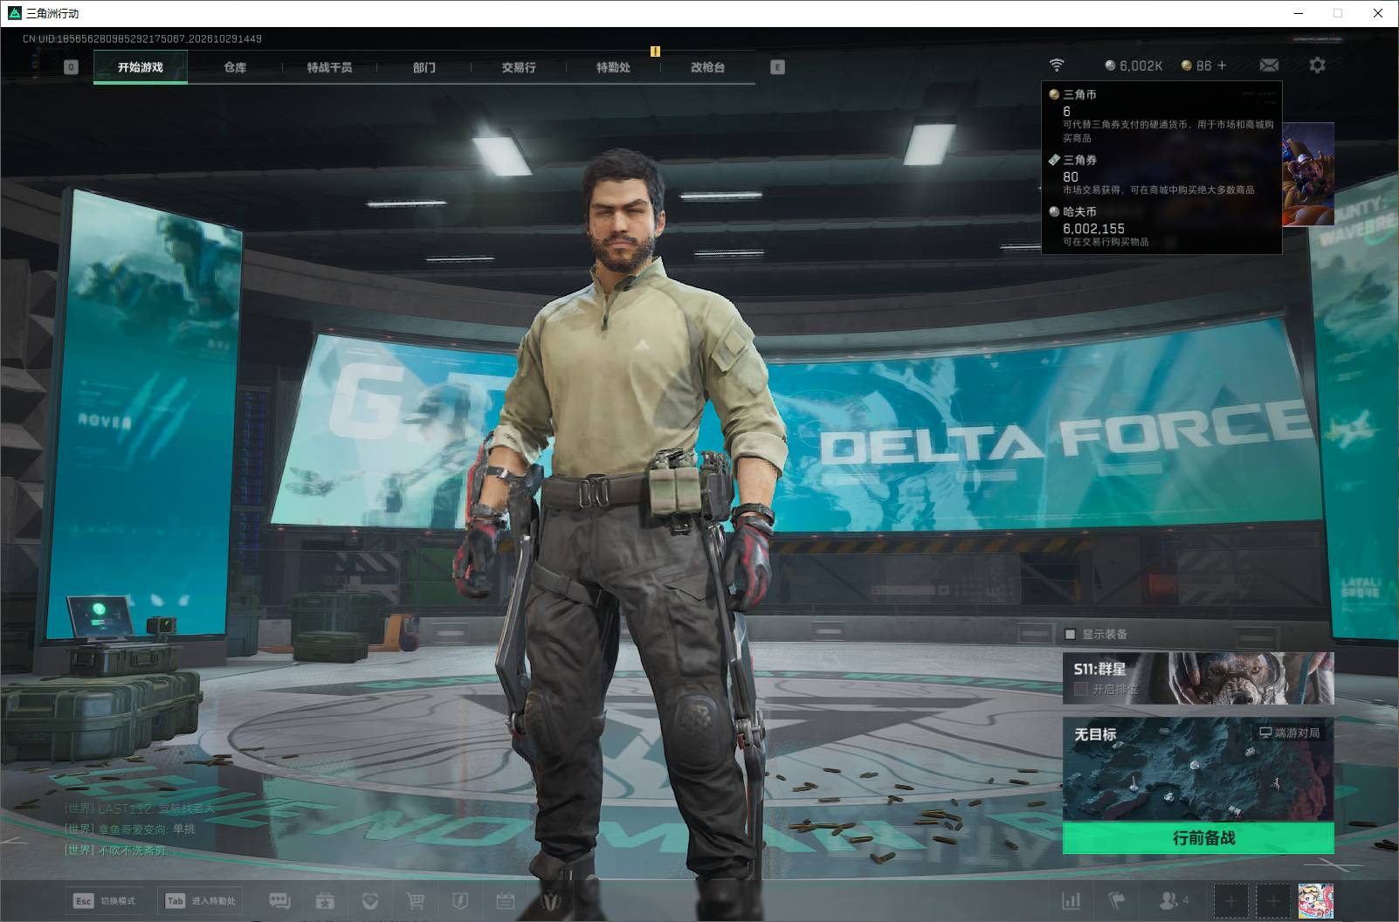Image resolution: width=1399 pixels, height=922 pixels.
Task: Toggle the 开启排位 checkbox
Action: (1081, 689)
